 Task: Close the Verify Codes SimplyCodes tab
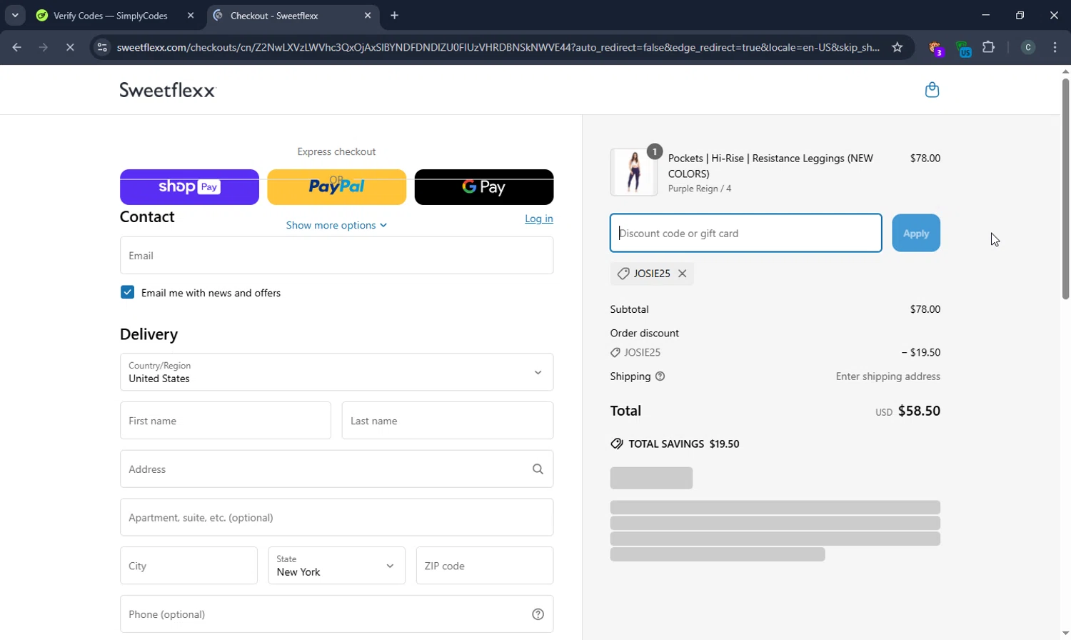pos(191,15)
